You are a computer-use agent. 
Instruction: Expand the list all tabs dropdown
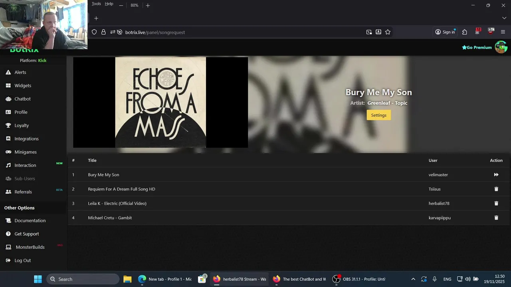pos(504,18)
